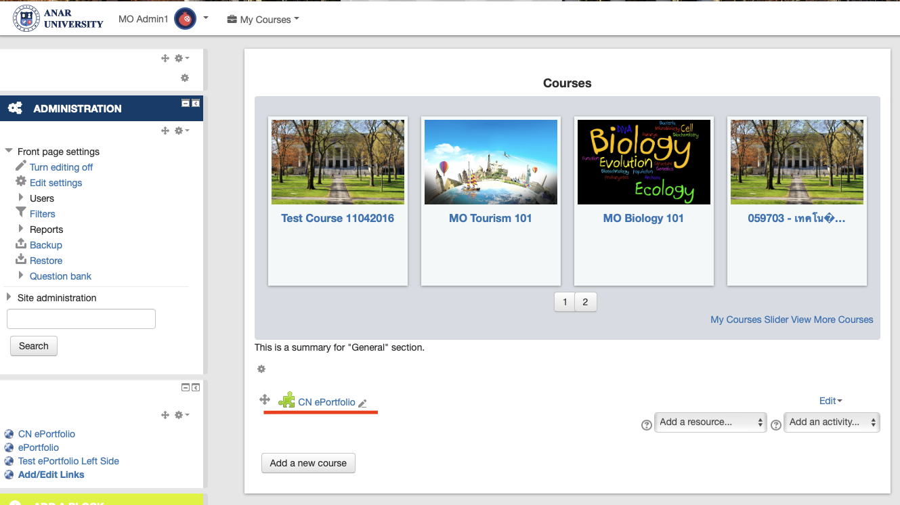Open the CN ePortfolio activity link

[326, 402]
